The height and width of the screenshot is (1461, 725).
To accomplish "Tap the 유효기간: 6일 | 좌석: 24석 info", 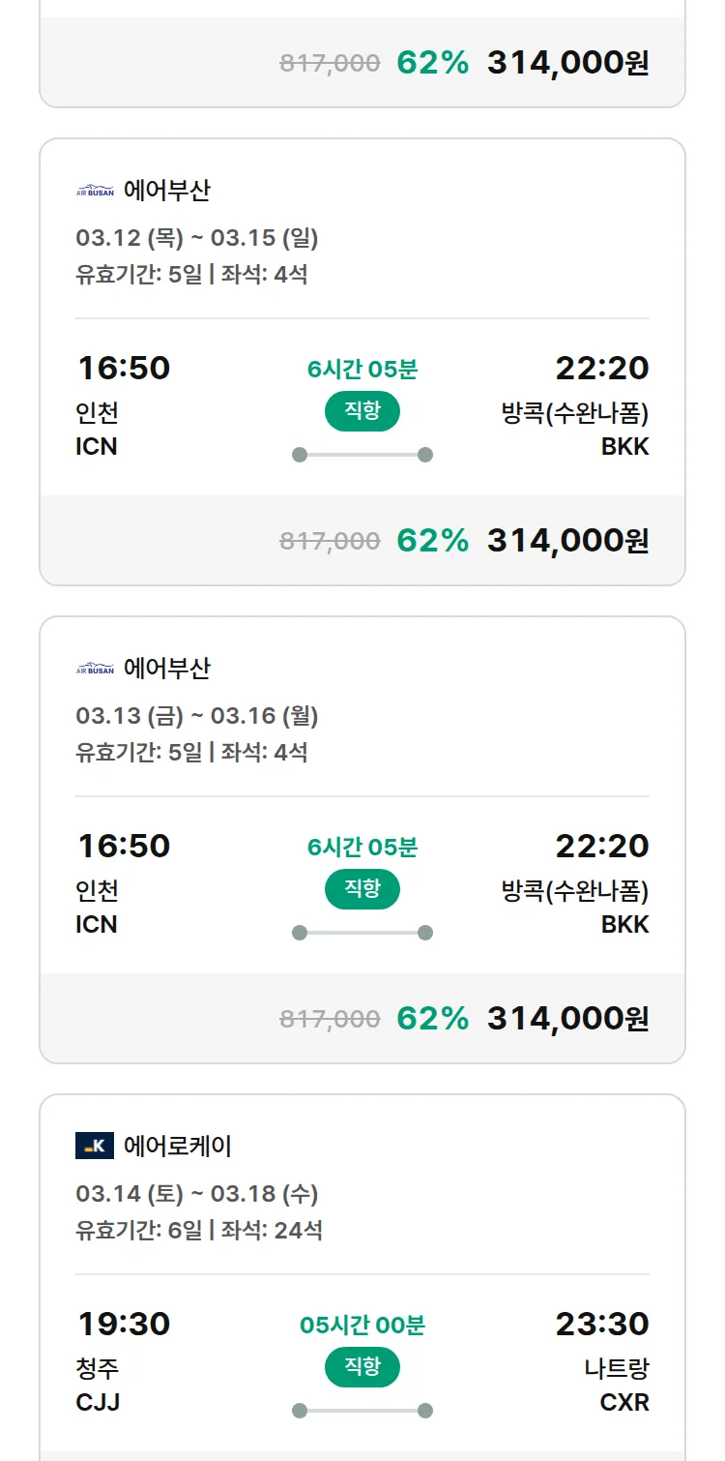I will (199, 1231).
